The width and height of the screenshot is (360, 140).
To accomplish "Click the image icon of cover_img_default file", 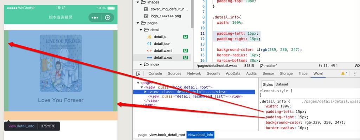I will click(x=146, y=9).
